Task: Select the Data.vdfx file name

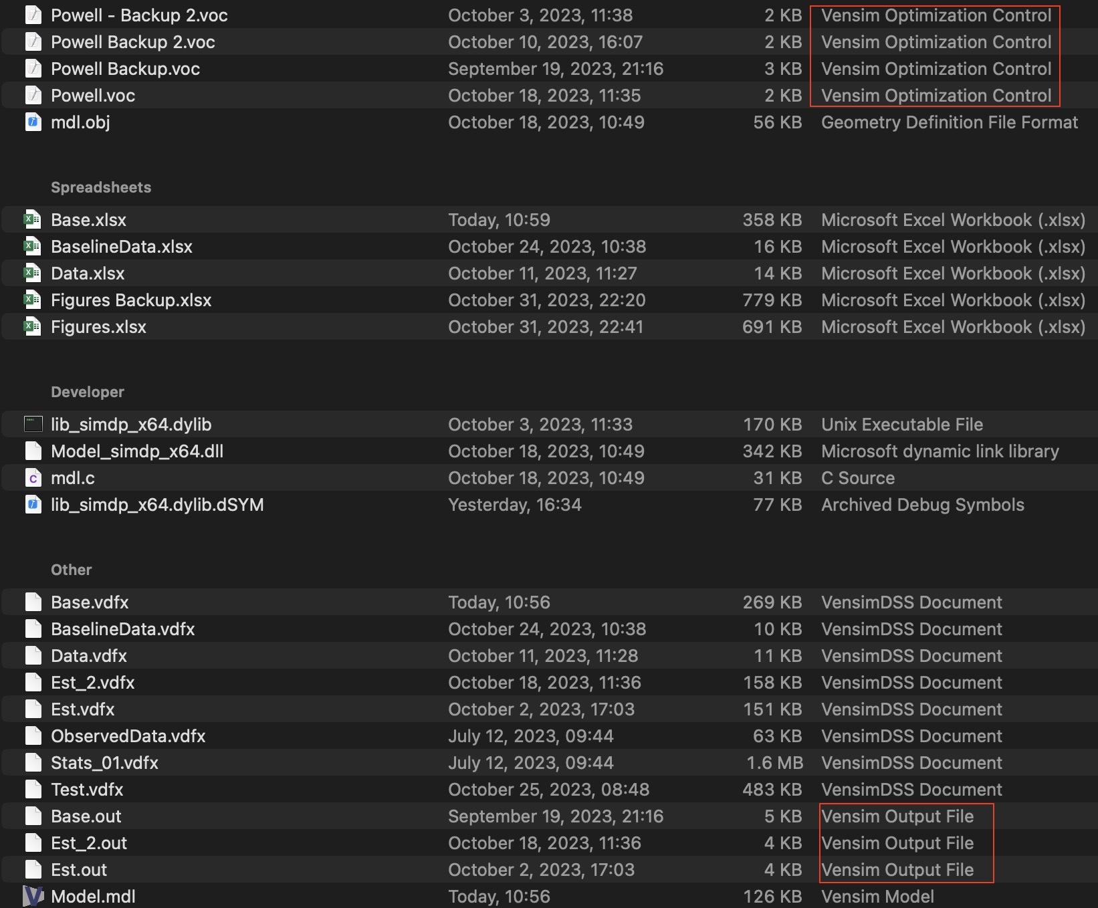Action: coord(89,656)
